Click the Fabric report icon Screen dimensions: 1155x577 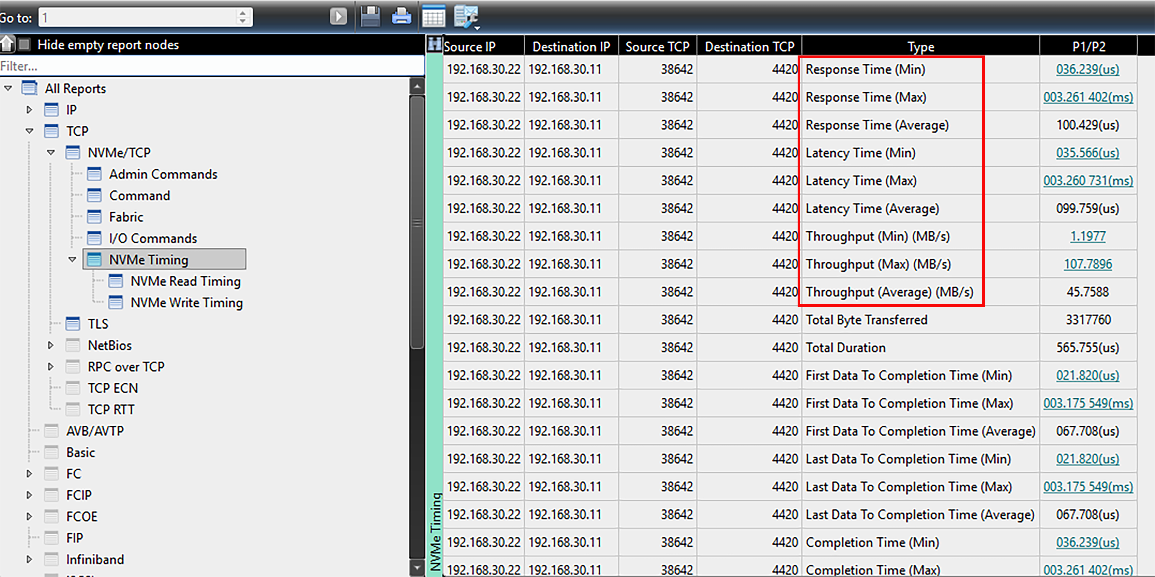(x=94, y=217)
